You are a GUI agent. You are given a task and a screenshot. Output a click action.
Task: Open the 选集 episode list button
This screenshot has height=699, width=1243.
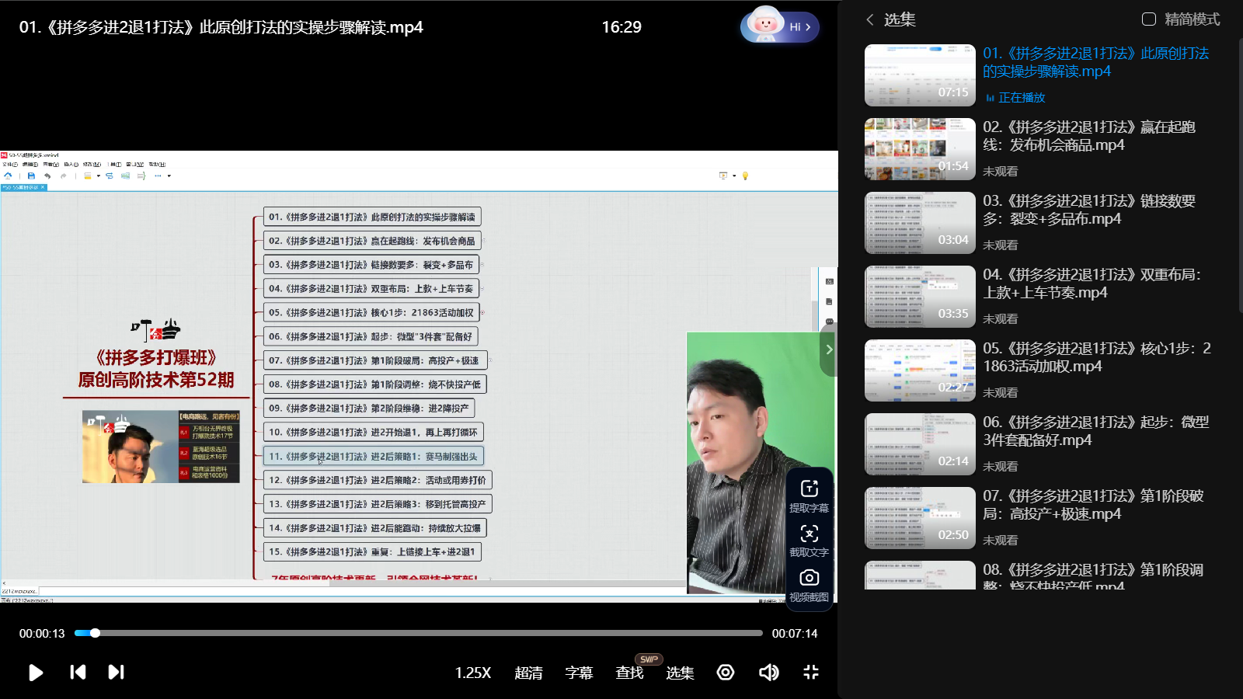(x=680, y=673)
